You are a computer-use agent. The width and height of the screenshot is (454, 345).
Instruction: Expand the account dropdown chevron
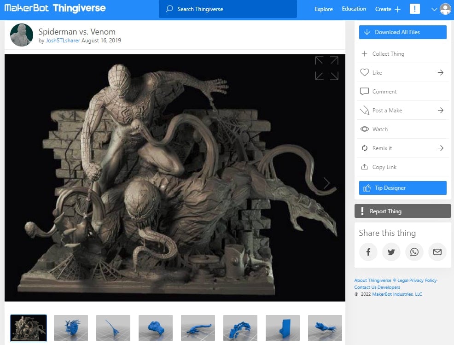click(x=434, y=9)
